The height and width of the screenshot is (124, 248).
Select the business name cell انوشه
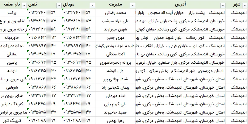click(x=14, y=71)
